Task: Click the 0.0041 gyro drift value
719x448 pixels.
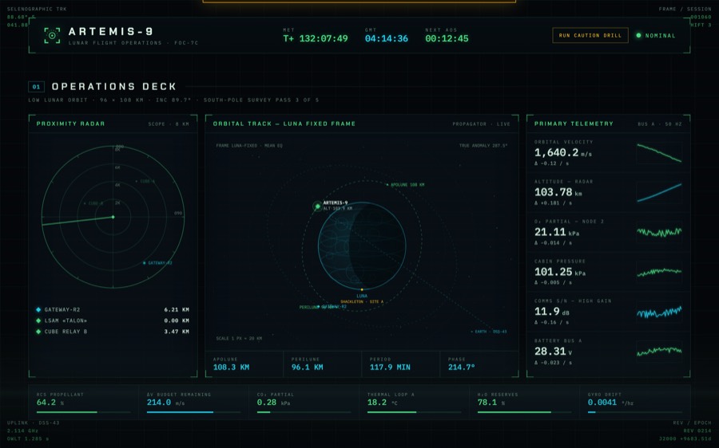Action: point(611,403)
